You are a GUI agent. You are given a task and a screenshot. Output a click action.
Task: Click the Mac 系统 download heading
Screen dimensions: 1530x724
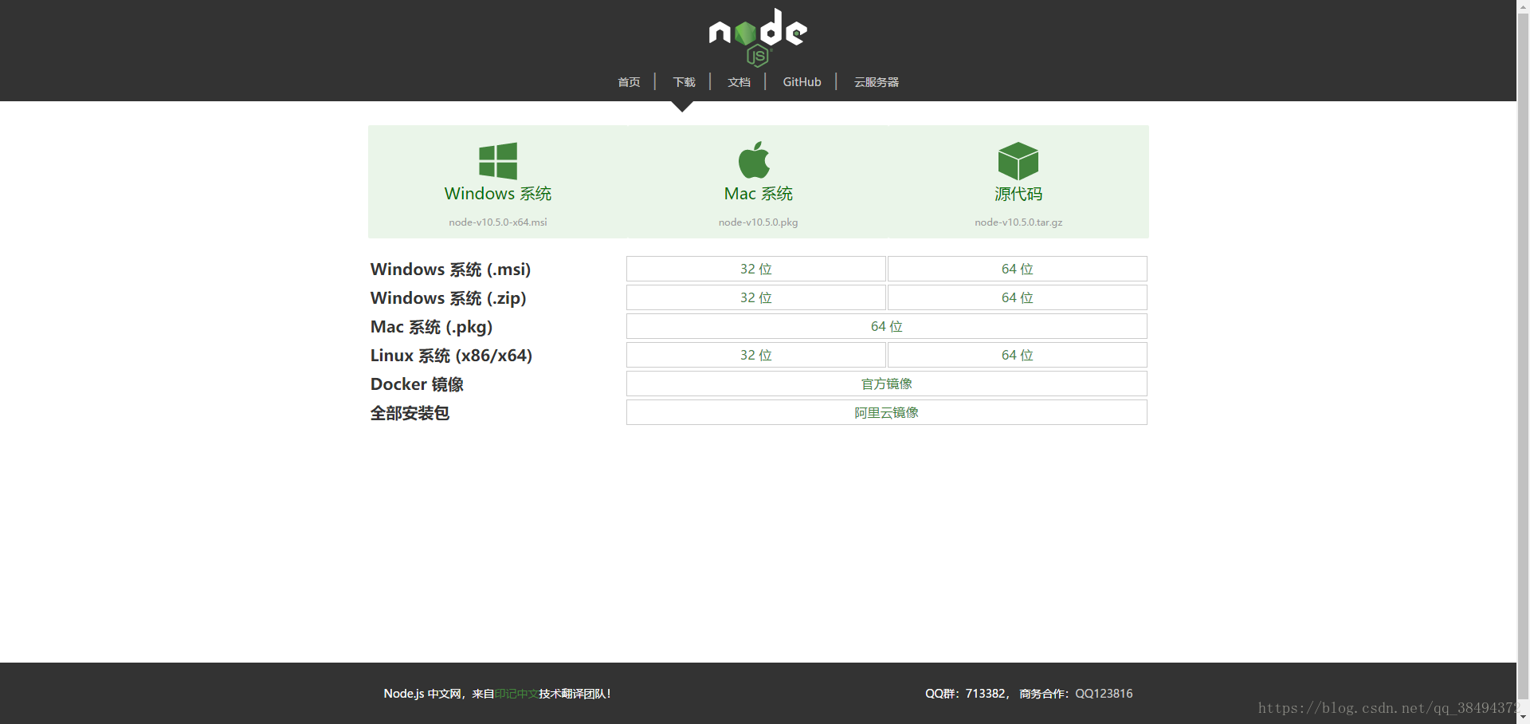tap(759, 194)
